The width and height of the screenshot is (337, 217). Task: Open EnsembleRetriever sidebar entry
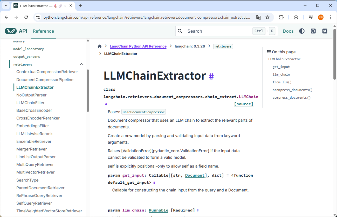coord(34,141)
